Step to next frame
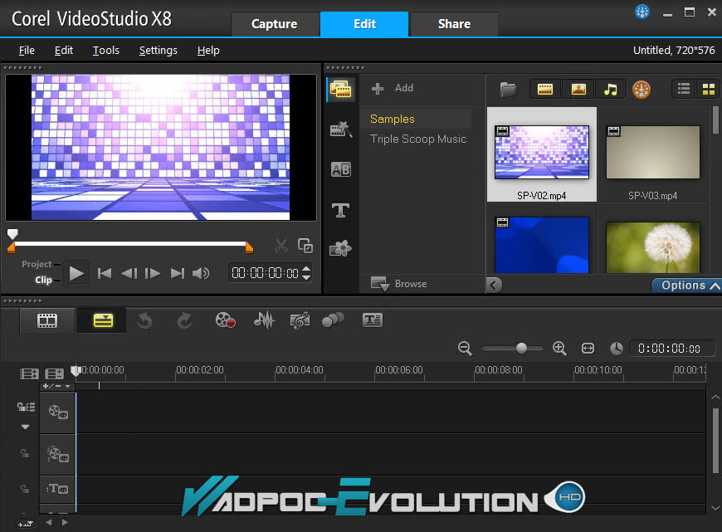 point(153,274)
